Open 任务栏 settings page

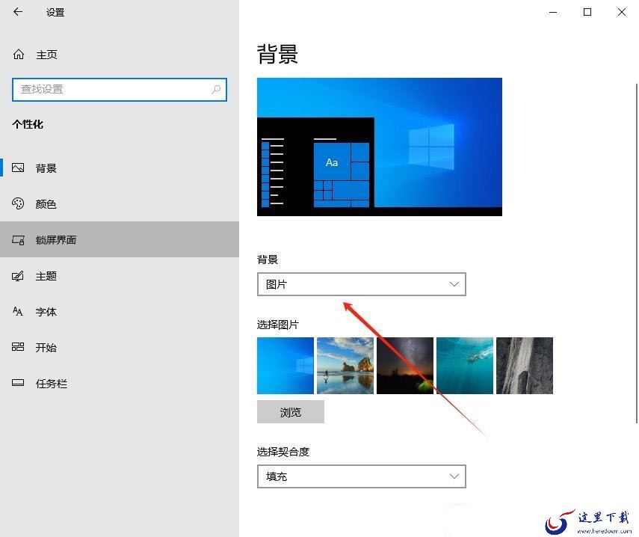(120, 383)
